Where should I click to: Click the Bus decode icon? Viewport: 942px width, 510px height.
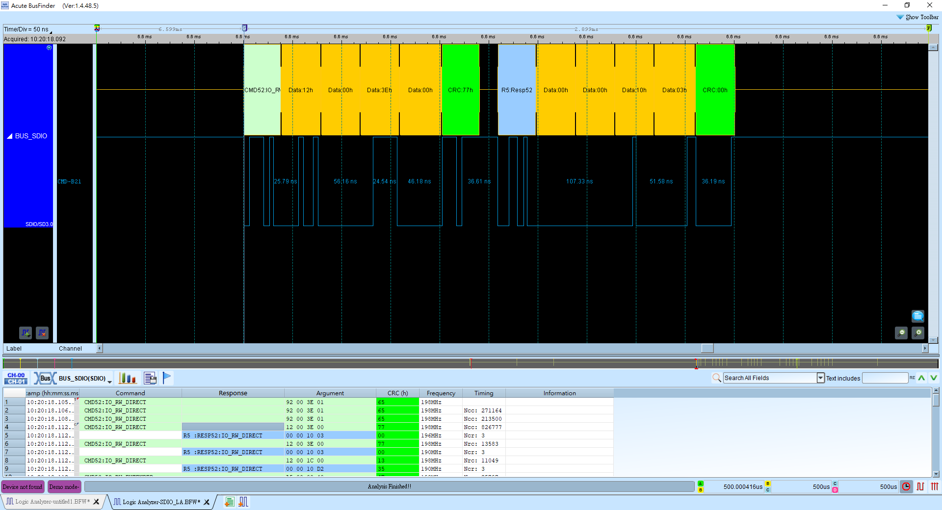45,378
